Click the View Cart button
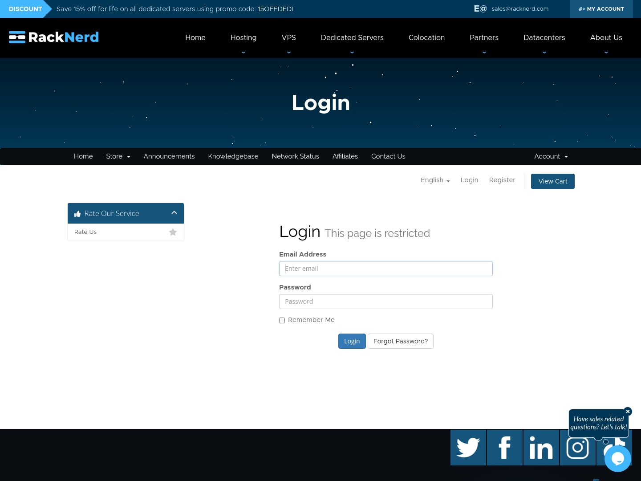641x481 pixels. [x=553, y=181]
